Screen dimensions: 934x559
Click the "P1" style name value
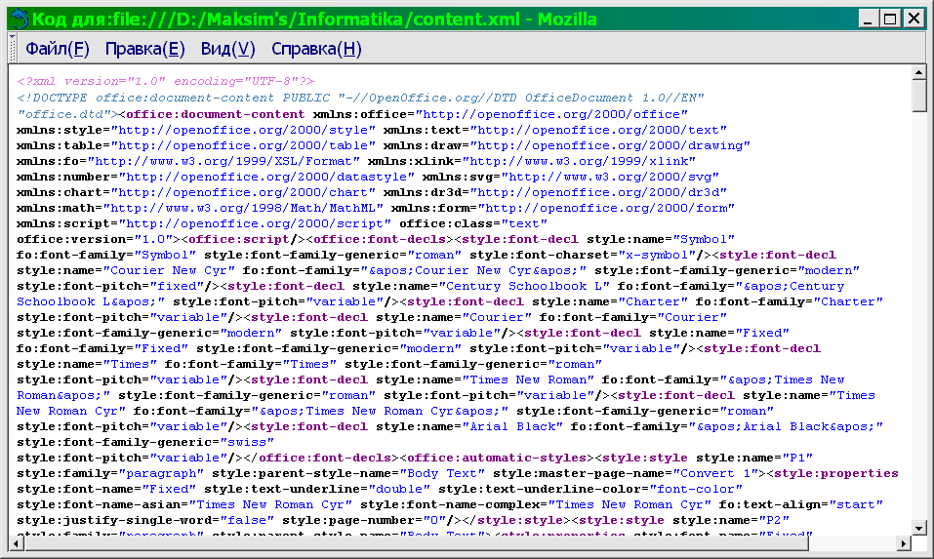click(797, 458)
